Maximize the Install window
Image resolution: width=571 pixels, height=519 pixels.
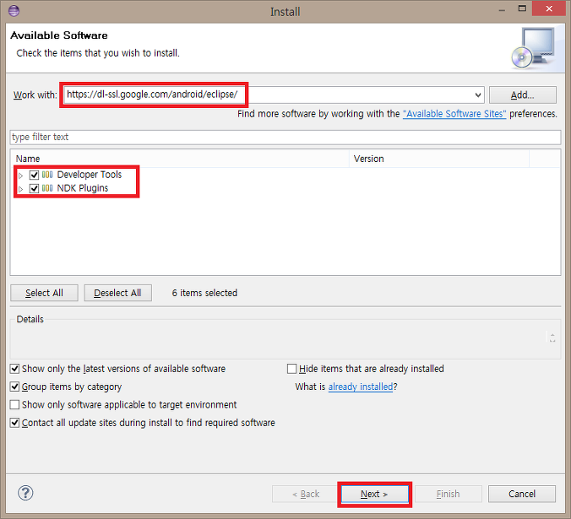coord(522,8)
